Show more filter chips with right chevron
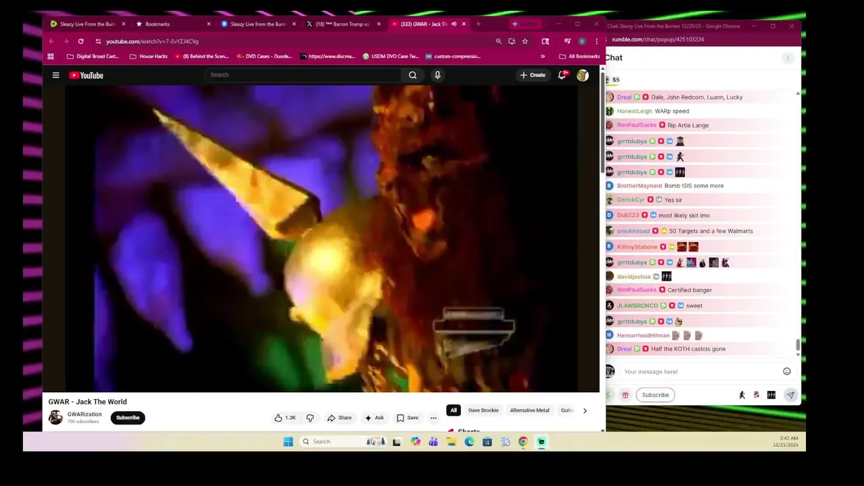The image size is (864, 486). (585, 410)
